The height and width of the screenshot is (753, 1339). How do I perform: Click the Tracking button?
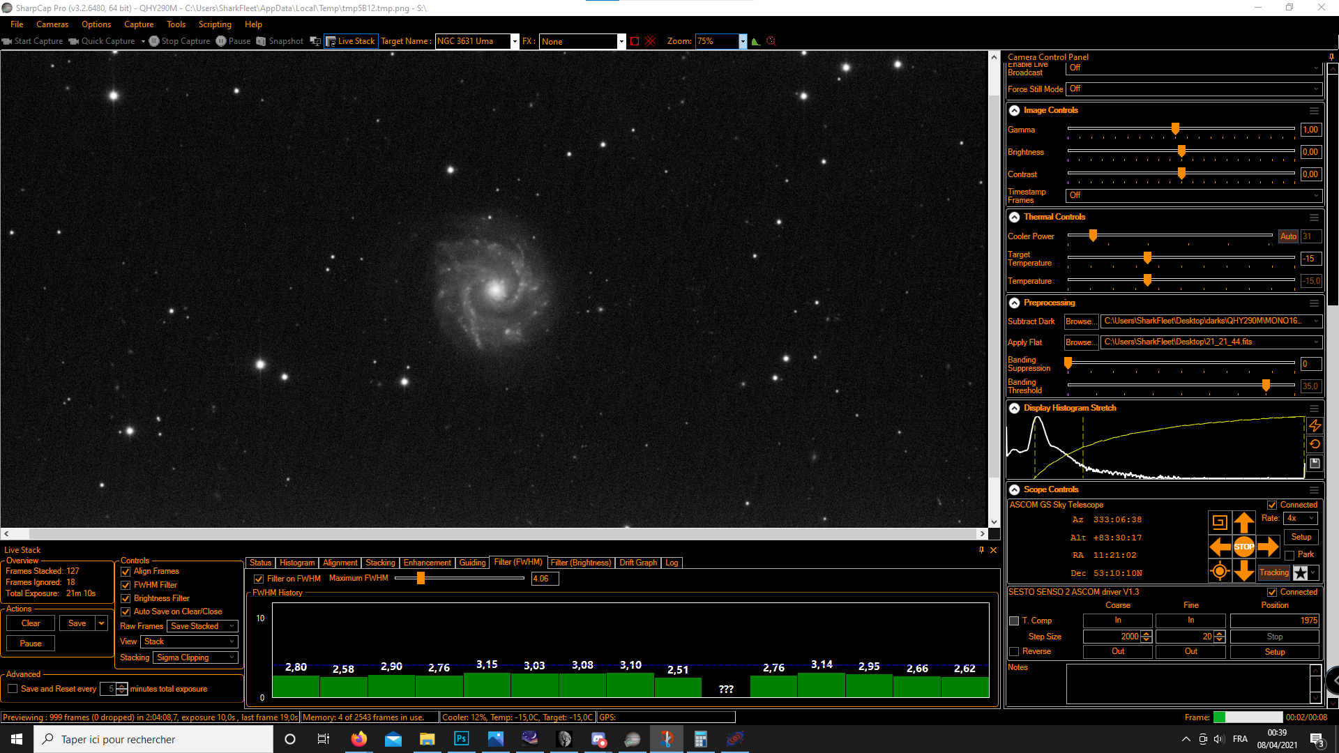pyautogui.click(x=1273, y=572)
